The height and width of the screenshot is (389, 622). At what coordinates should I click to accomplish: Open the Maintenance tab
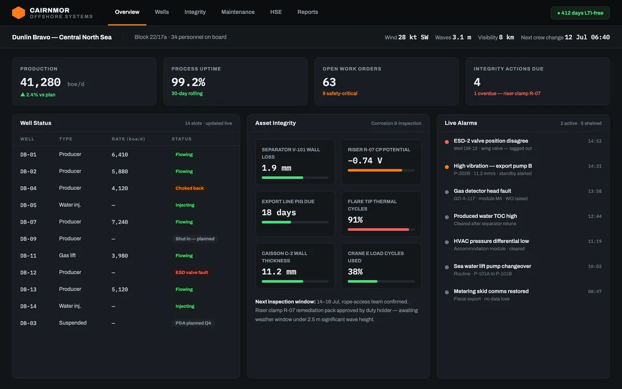238,12
